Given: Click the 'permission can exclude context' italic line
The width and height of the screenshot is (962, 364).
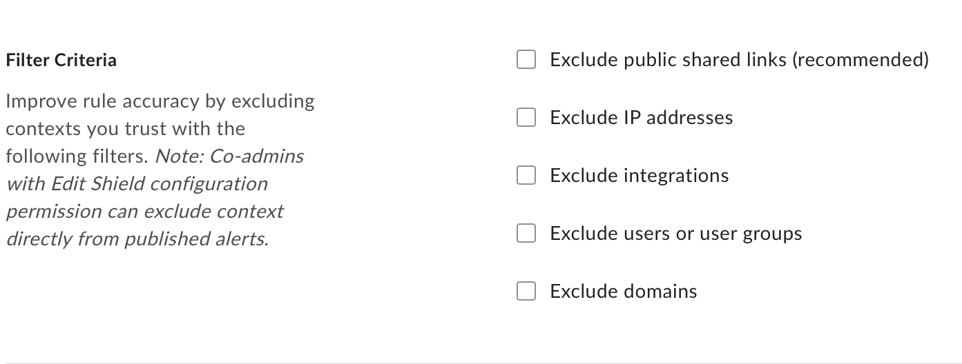Looking at the screenshot, I should coord(144,212).
